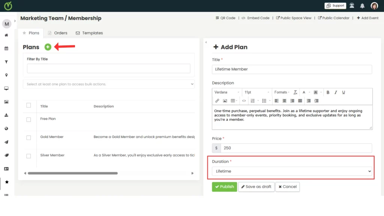The width and height of the screenshot is (384, 216).
Task: Click the home icon in sidebar
Action: click(x=6, y=35)
